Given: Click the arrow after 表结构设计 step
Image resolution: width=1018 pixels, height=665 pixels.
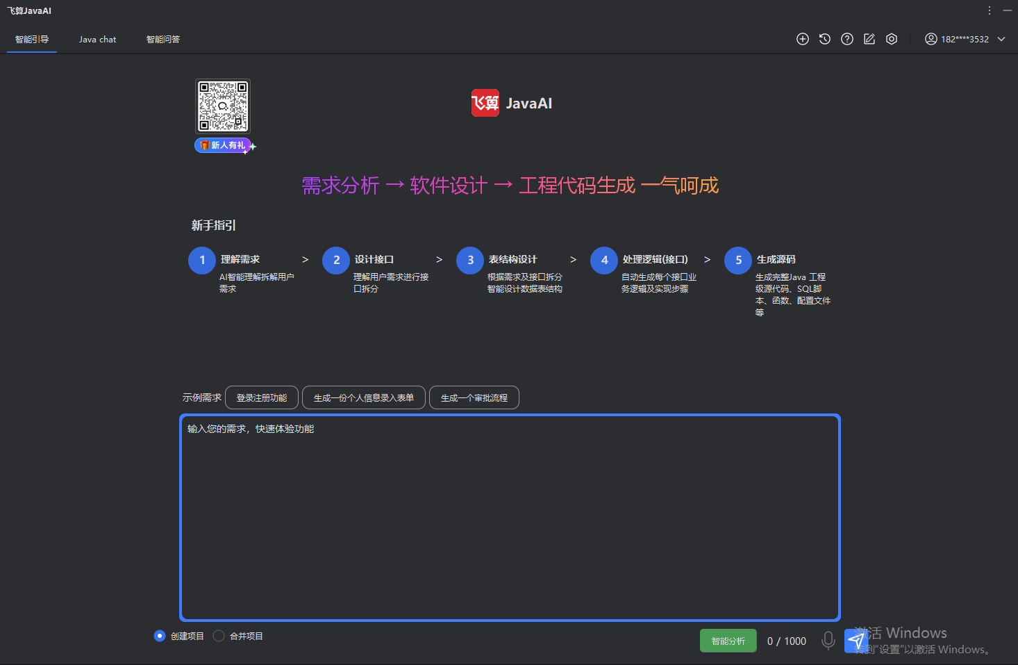Looking at the screenshot, I should 573,259.
